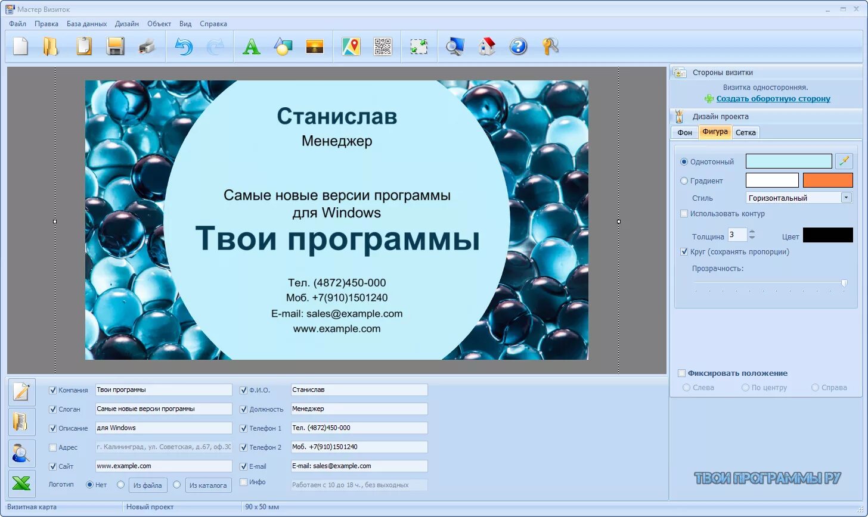The image size is (868, 517).
Task: Select the Градиент radio button
Action: click(684, 180)
